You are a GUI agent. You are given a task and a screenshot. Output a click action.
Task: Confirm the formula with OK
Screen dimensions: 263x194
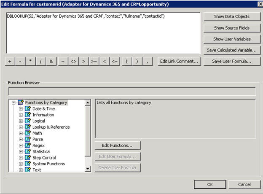[210, 184]
